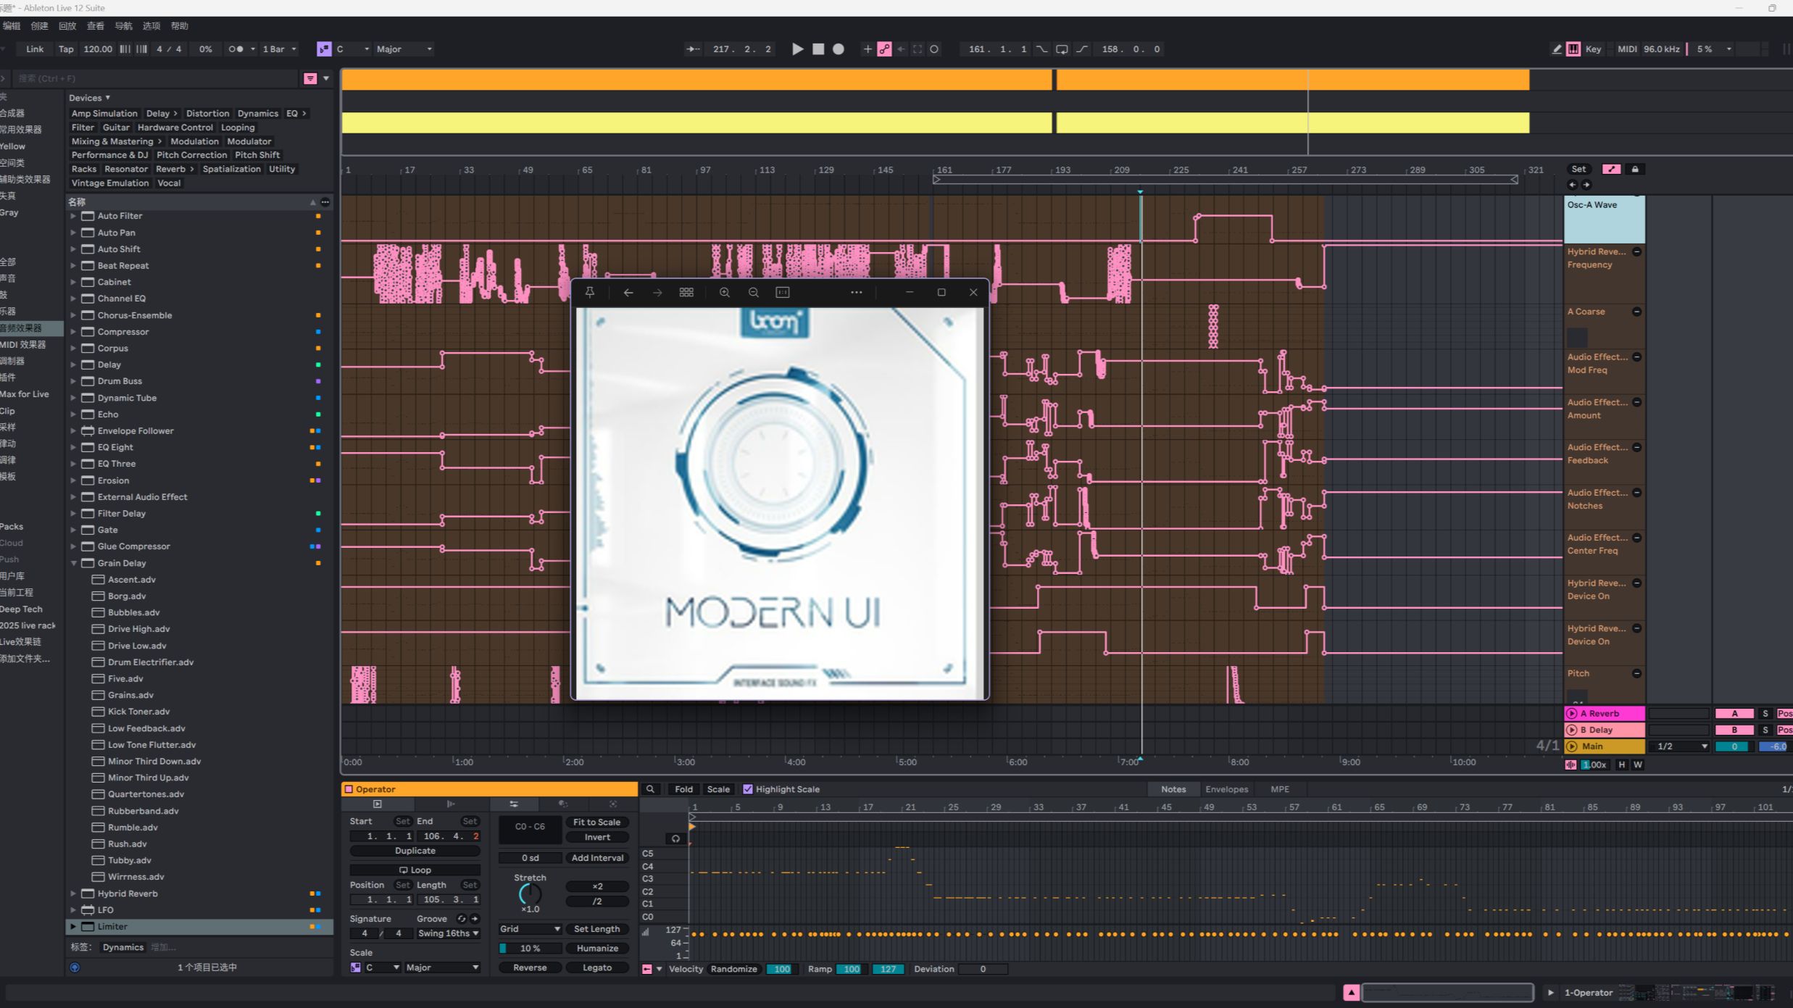Click the Punch-In switch icon

coord(1041,49)
